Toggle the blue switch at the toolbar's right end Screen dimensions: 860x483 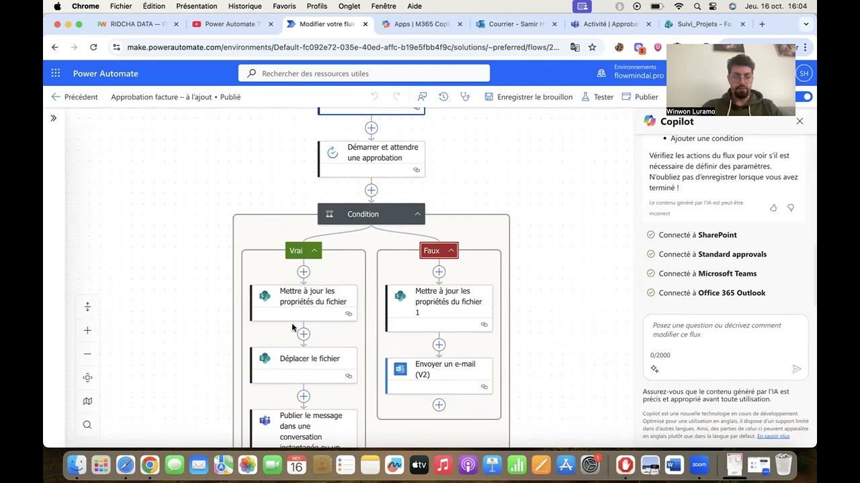[x=804, y=97]
